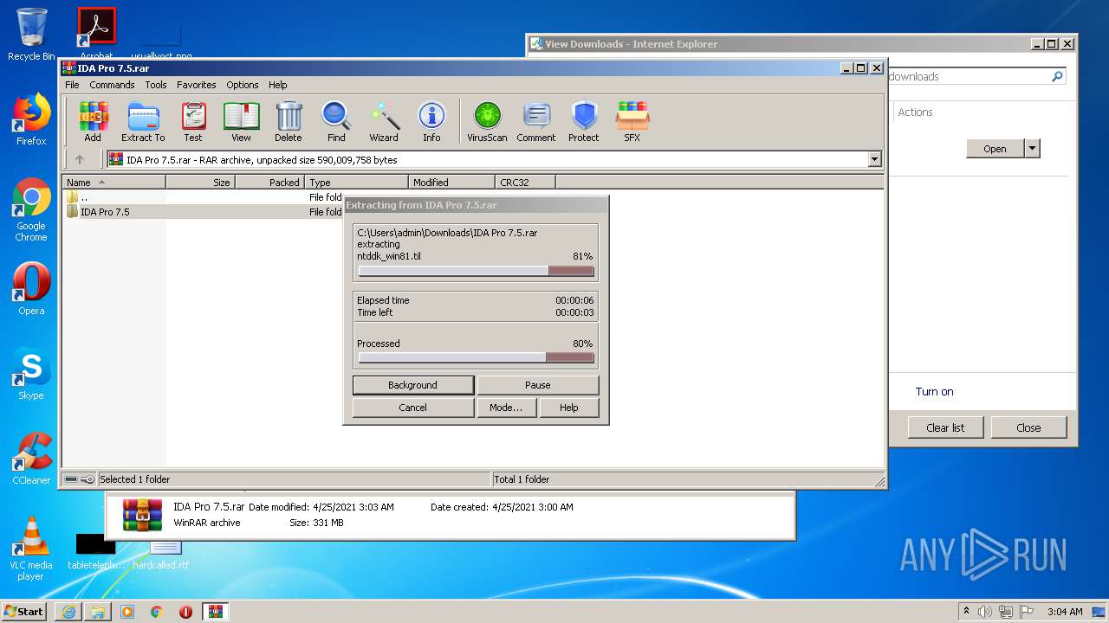Open the dropdown arrow beside Open button
The height and width of the screenshot is (623, 1109).
1032,149
